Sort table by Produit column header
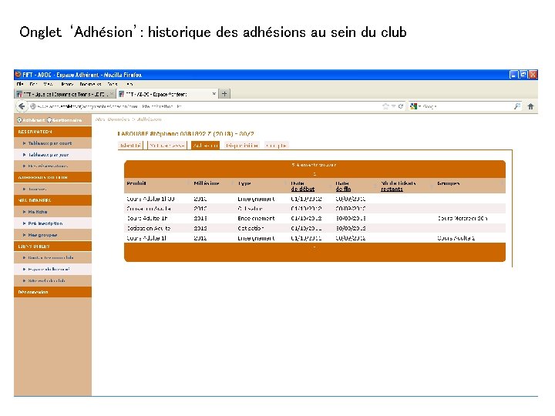 click(136, 183)
